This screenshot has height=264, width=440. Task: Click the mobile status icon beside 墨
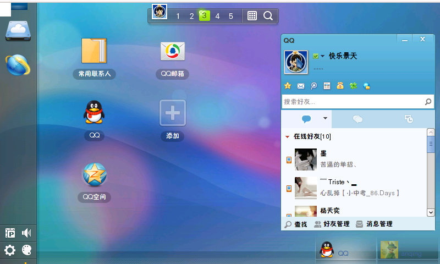289,160
